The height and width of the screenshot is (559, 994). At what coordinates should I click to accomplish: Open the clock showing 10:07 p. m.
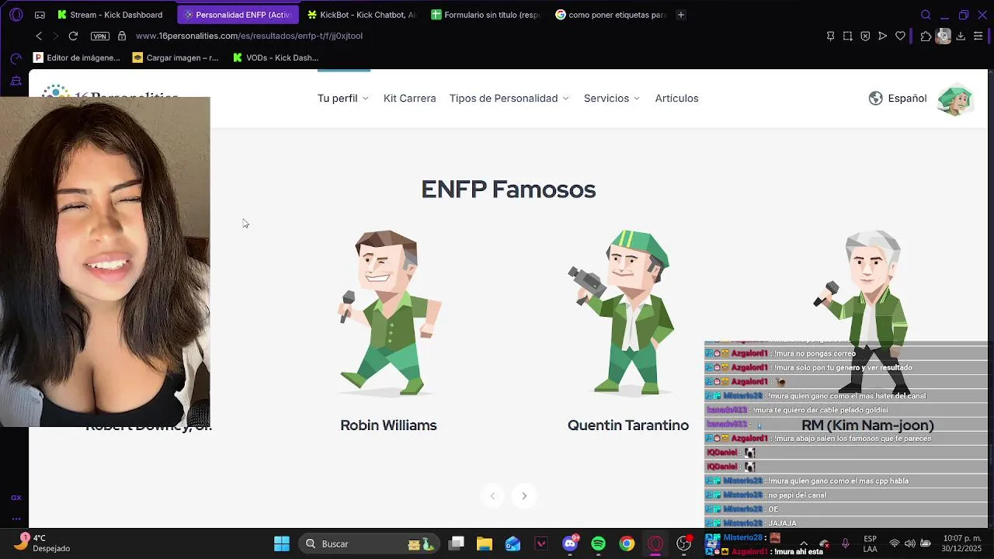point(962,543)
